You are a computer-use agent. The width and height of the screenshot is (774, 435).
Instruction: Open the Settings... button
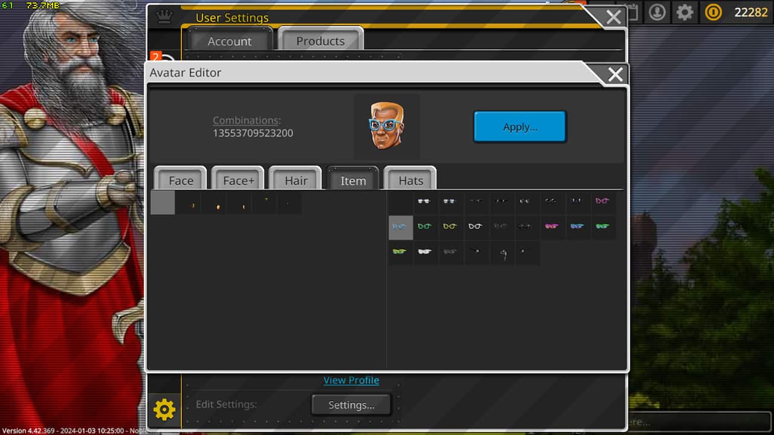(351, 405)
